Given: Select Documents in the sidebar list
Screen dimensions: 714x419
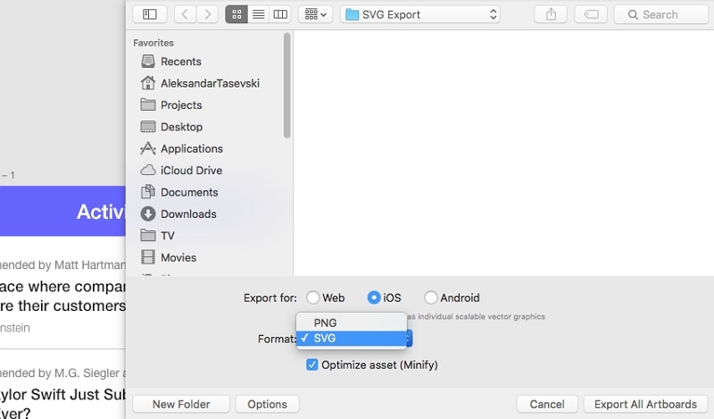Looking at the screenshot, I should [189, 192].
